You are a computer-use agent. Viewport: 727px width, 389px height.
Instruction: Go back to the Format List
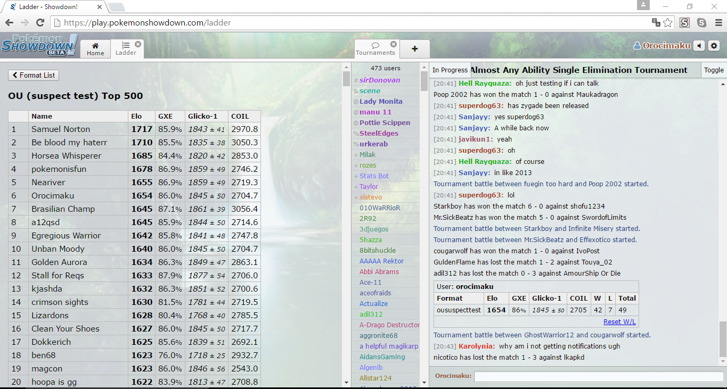[x=34, y=75]
